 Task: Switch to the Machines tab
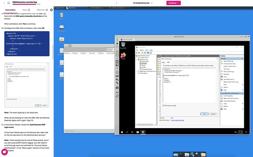click(41, 10)
